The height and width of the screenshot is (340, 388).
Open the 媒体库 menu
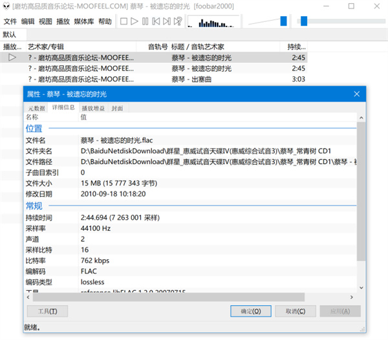click(84, 21)
